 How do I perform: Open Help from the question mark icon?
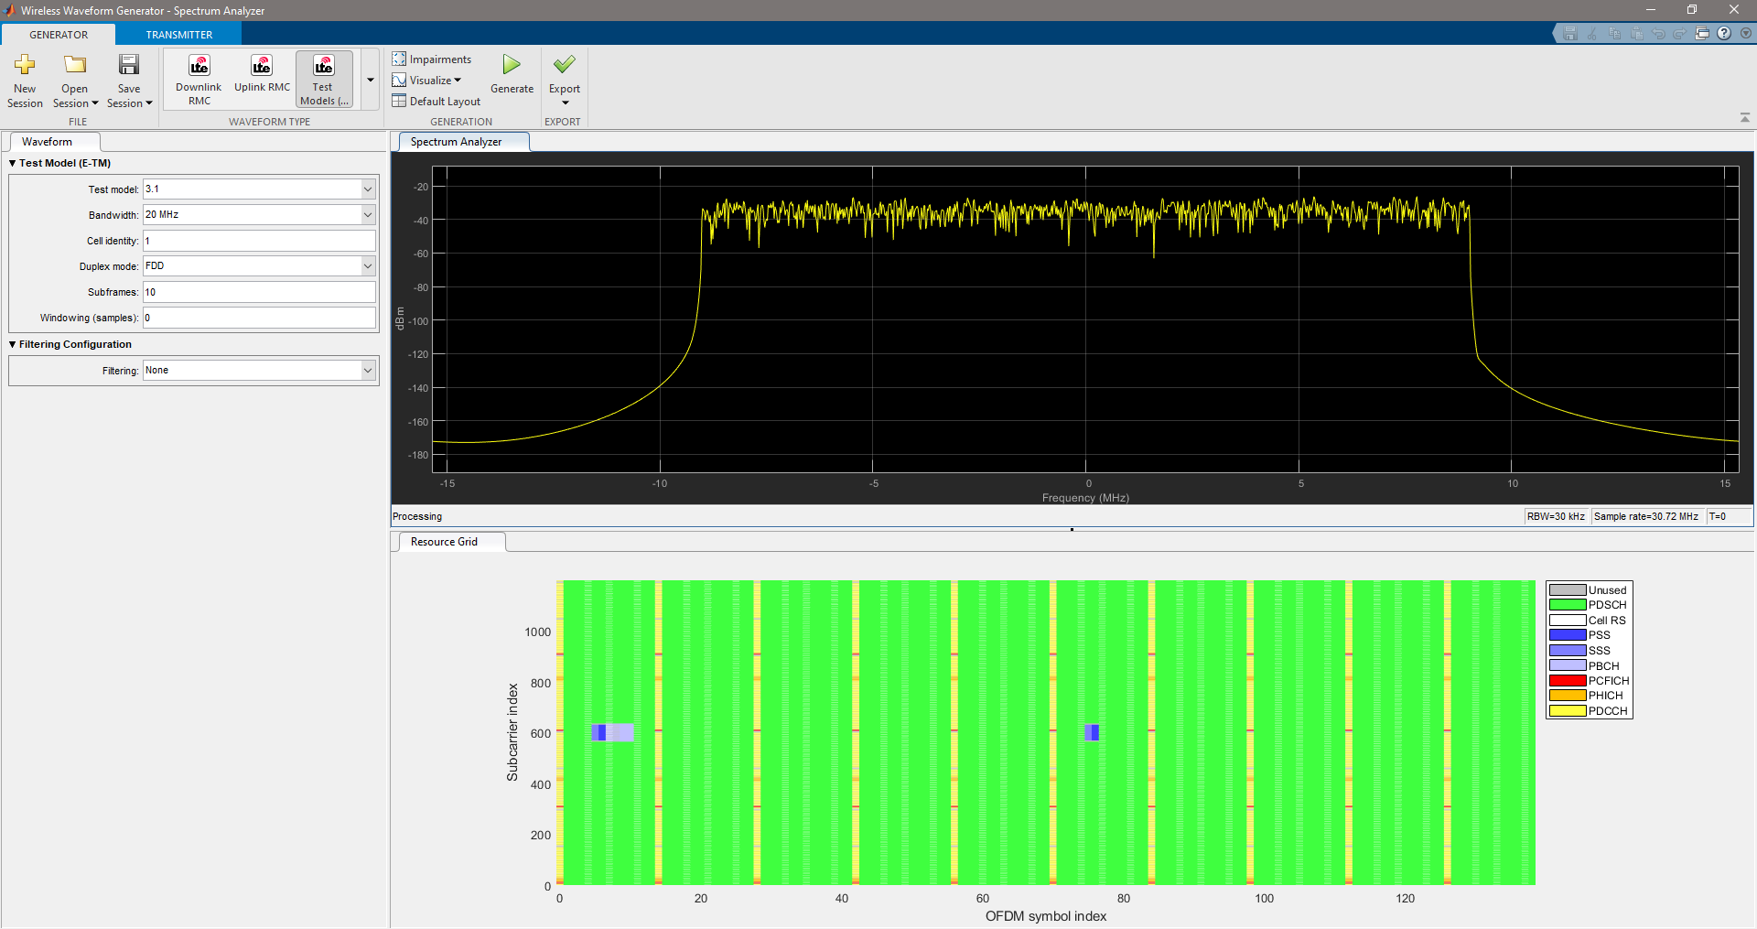pos(1724,34)
